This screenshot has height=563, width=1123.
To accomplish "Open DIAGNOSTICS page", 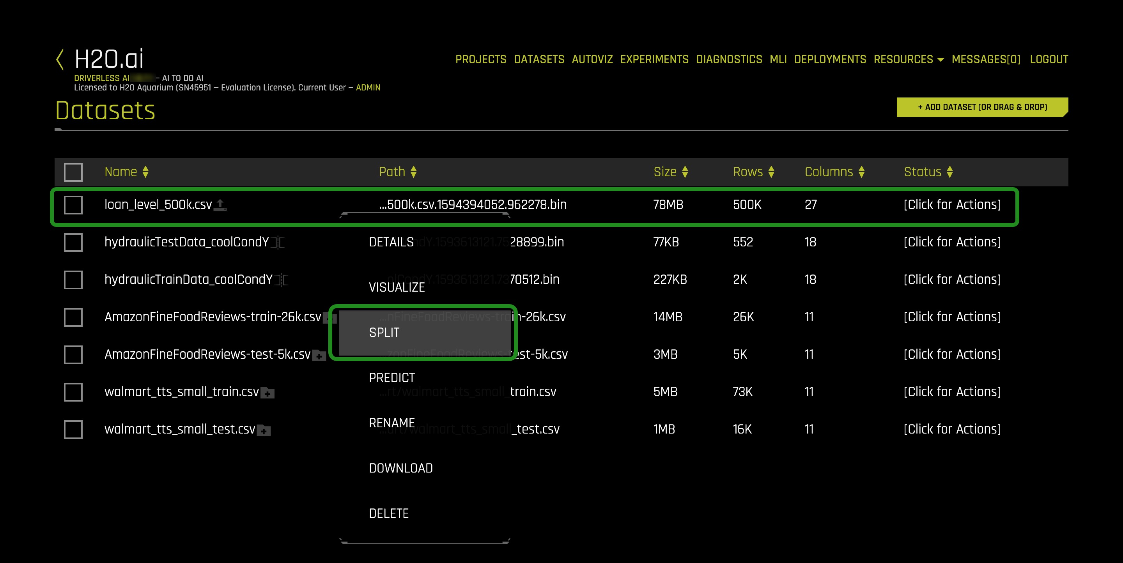I will 729,59.
